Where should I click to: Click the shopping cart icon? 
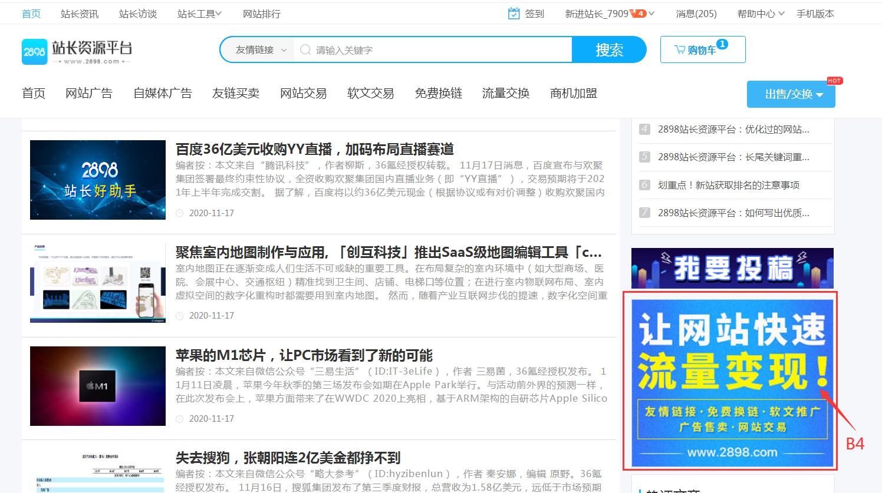680,50
